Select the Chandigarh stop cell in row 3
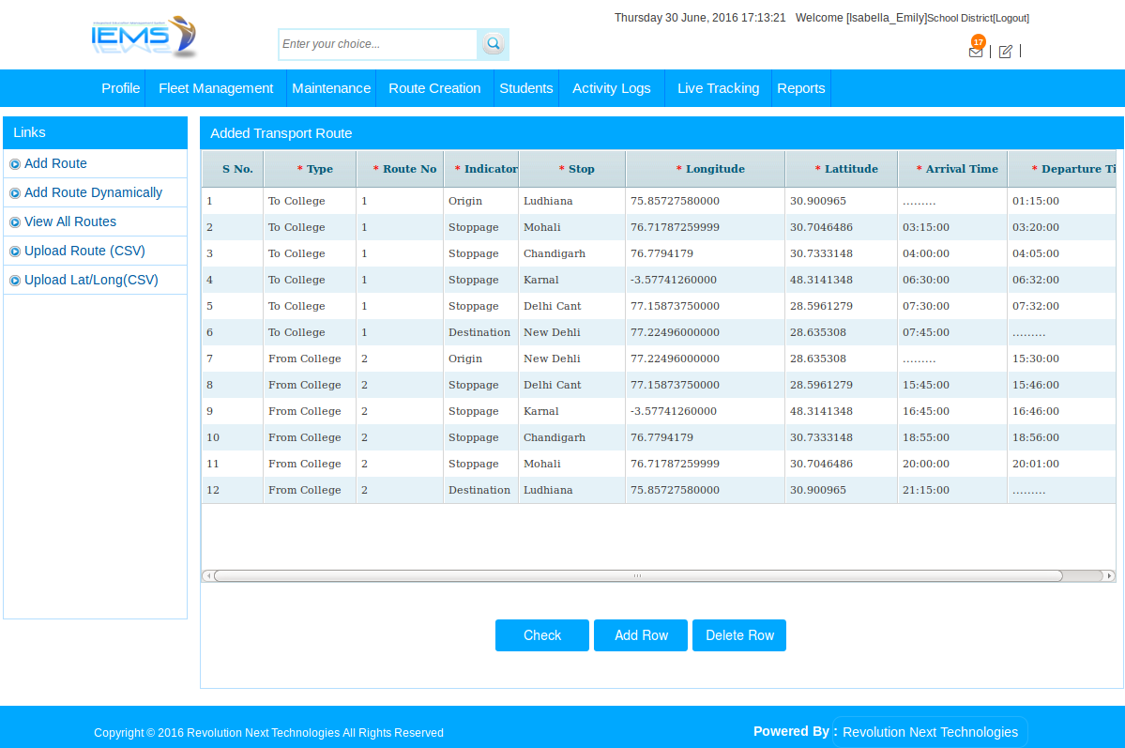The width and height of the screenshot is (1125, 748). coord(571,253)
